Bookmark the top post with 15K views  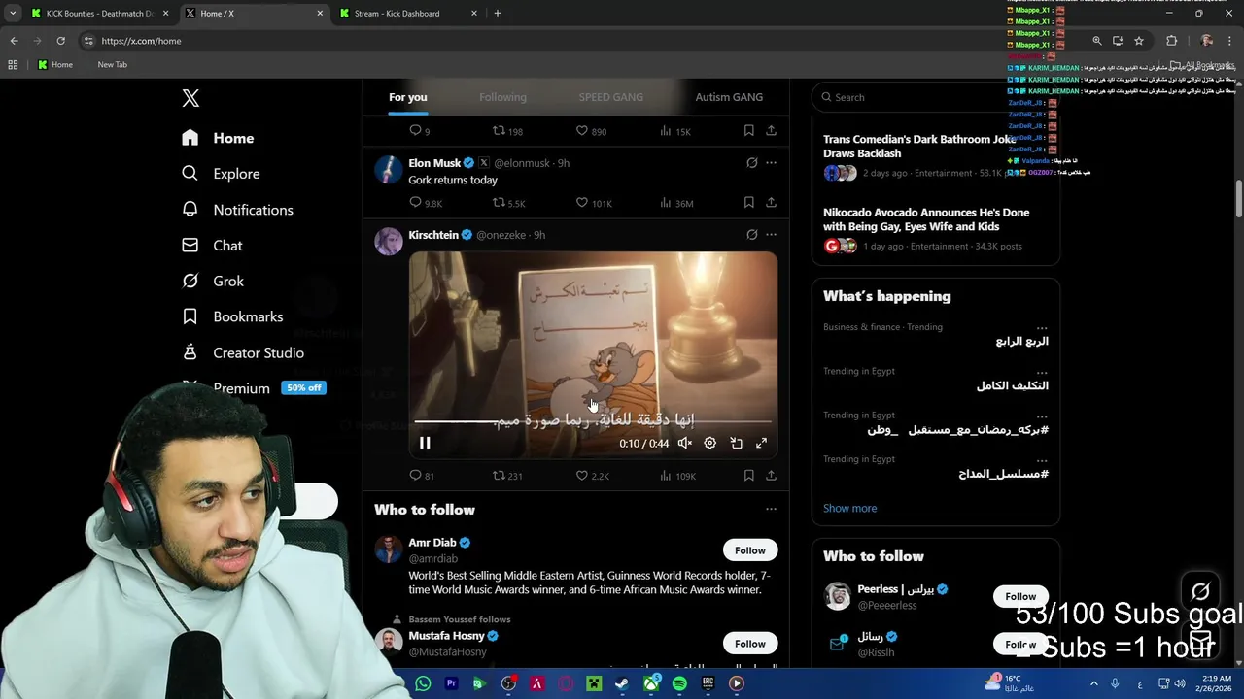pyautogui.click(x=748, y=131)
